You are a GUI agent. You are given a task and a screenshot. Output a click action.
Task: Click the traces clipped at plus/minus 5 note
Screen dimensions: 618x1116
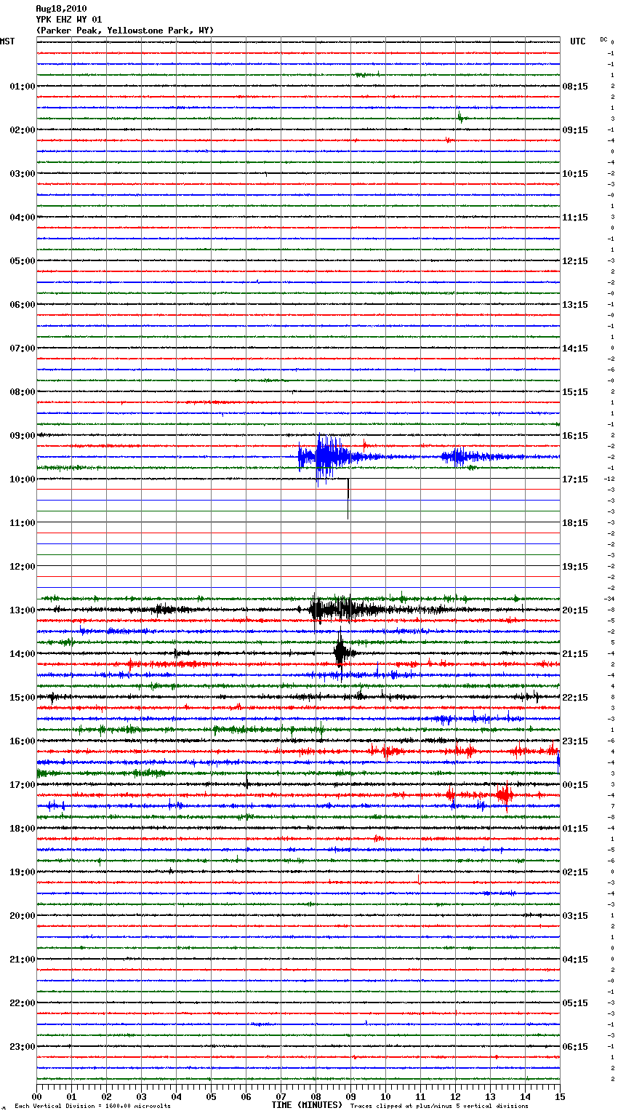[x=439, y=1106]
